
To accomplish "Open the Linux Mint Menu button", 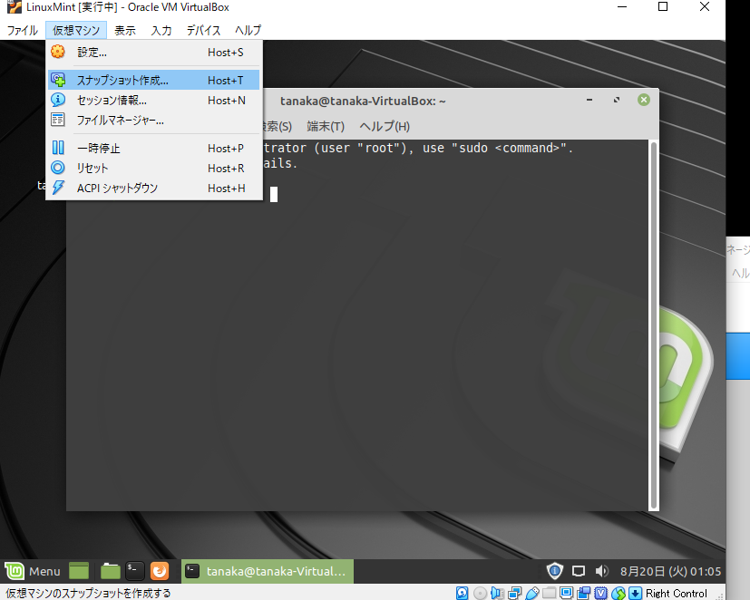I will (x=33, y=571).
